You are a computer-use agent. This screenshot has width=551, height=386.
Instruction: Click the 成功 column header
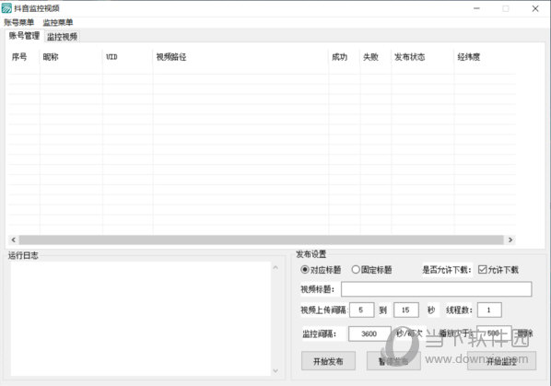[345, 57]
